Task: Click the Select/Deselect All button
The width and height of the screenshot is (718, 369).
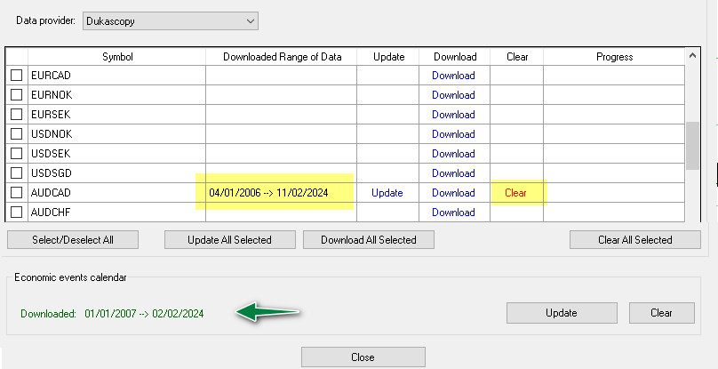Action: pyautogui.click(x=73, y=240)
